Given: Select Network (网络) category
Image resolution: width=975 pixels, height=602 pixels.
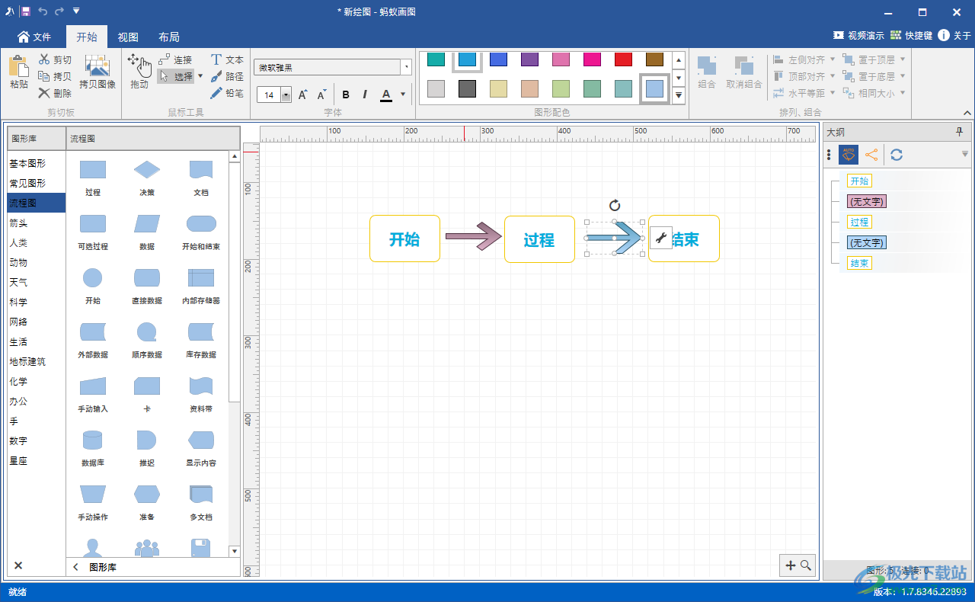Looking at the screenshot, I should [x=36, y=322].
